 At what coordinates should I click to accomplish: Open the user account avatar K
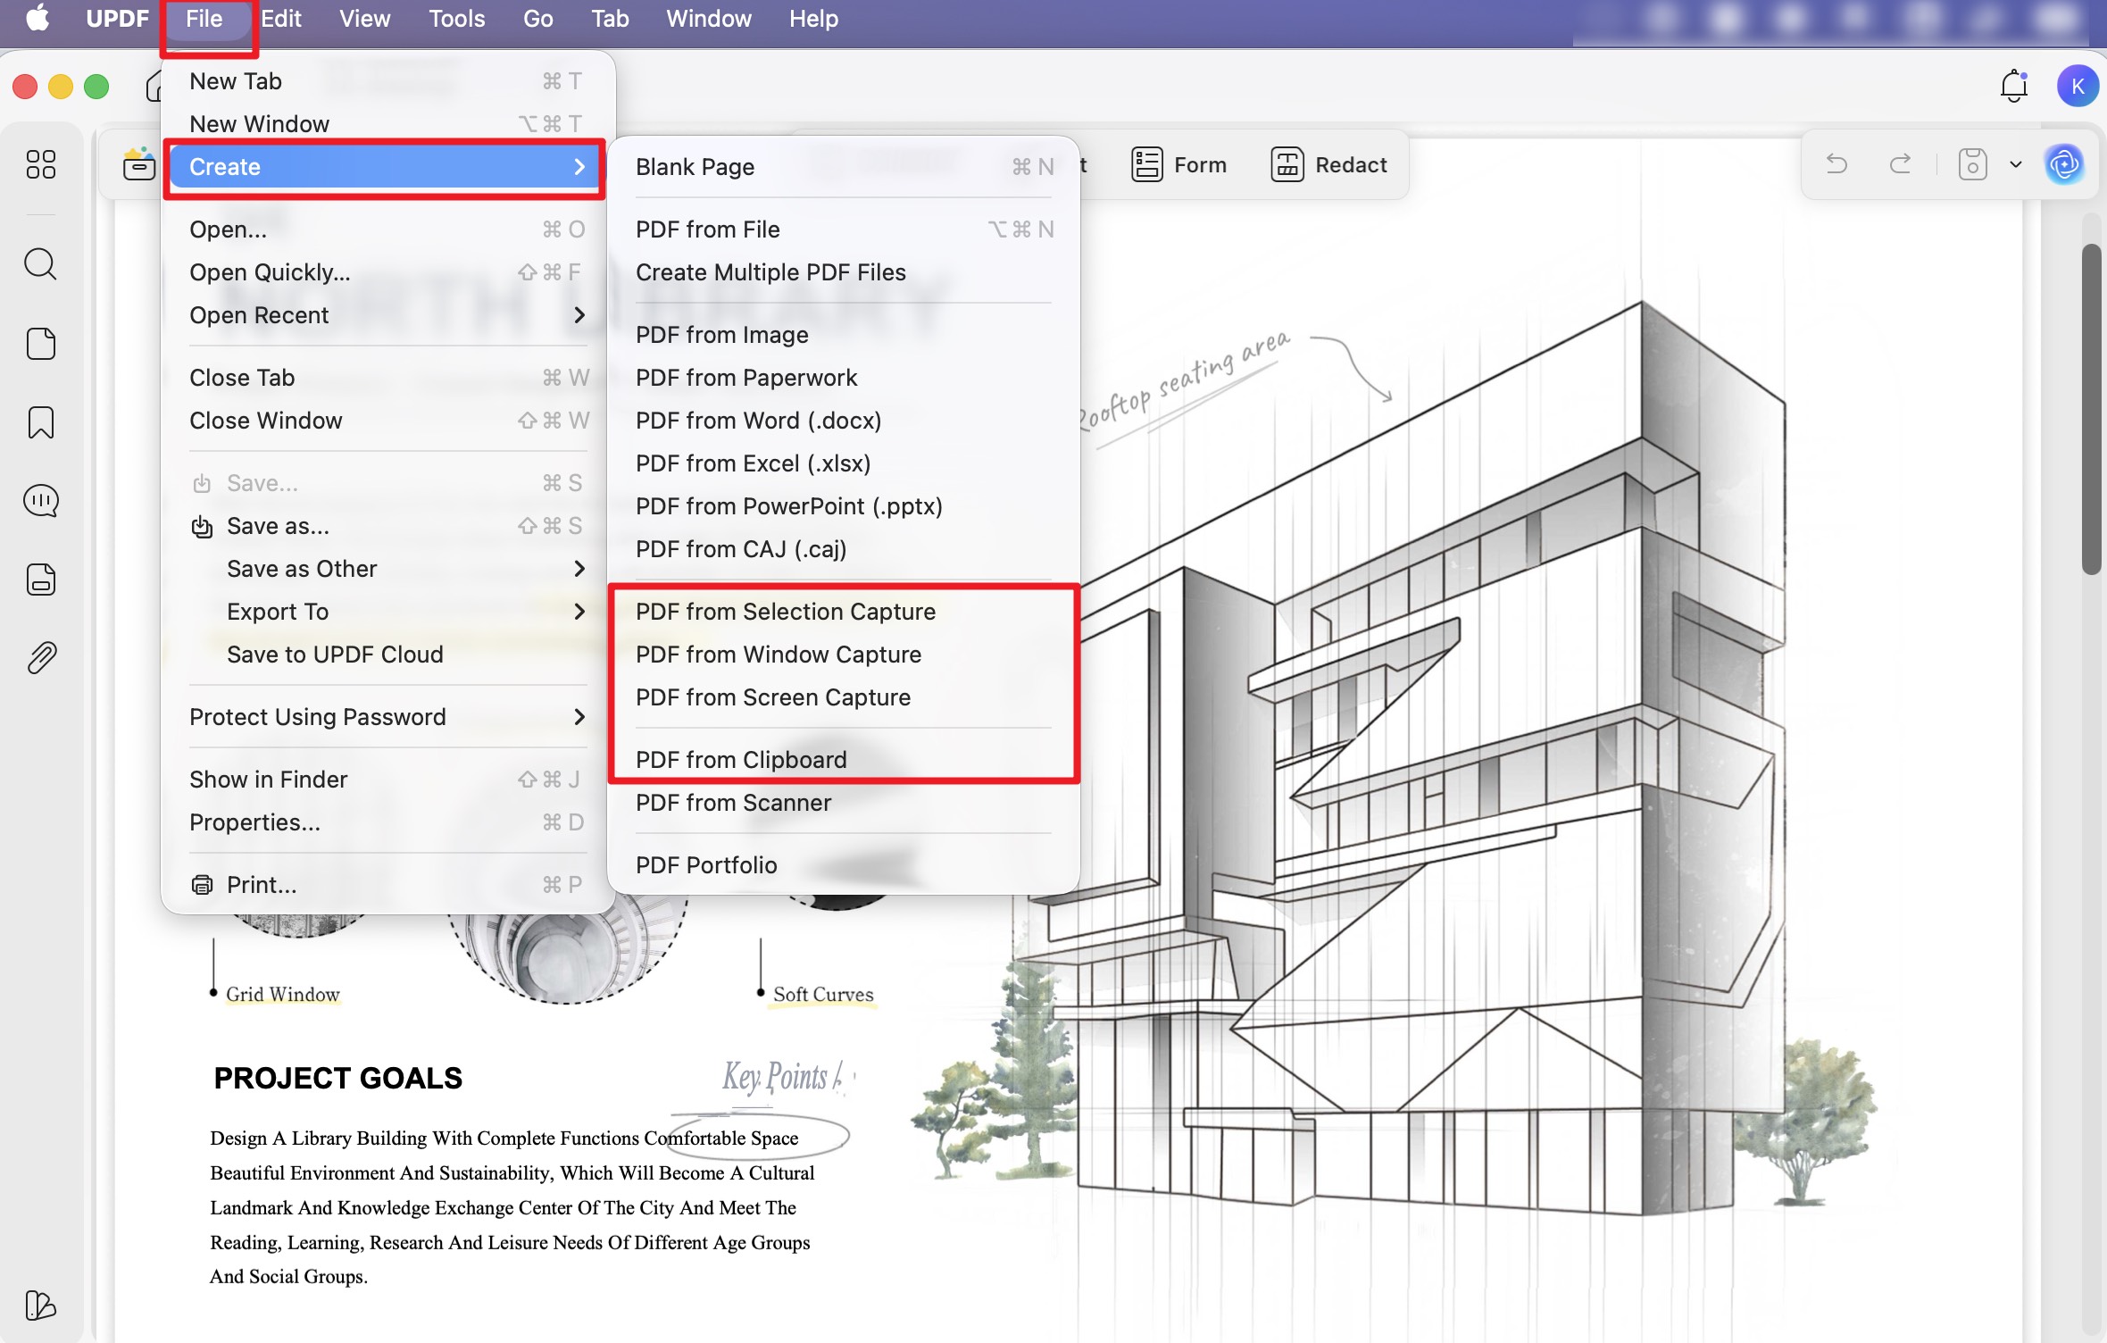coord(2078,86)
